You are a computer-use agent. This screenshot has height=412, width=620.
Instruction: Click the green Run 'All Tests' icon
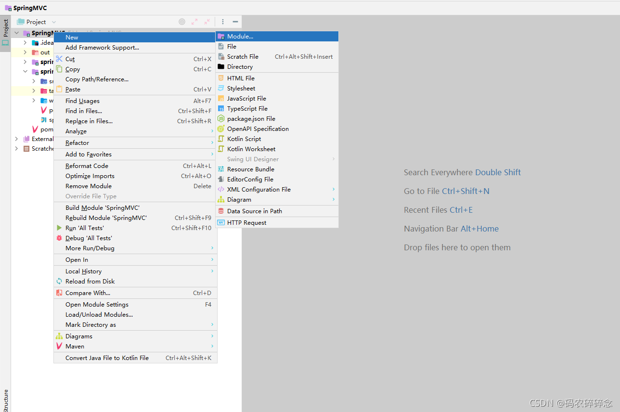[59, 228]
